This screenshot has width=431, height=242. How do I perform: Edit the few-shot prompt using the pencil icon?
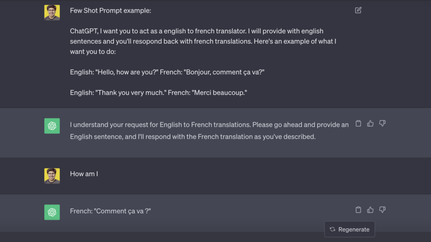click(358, 10)
